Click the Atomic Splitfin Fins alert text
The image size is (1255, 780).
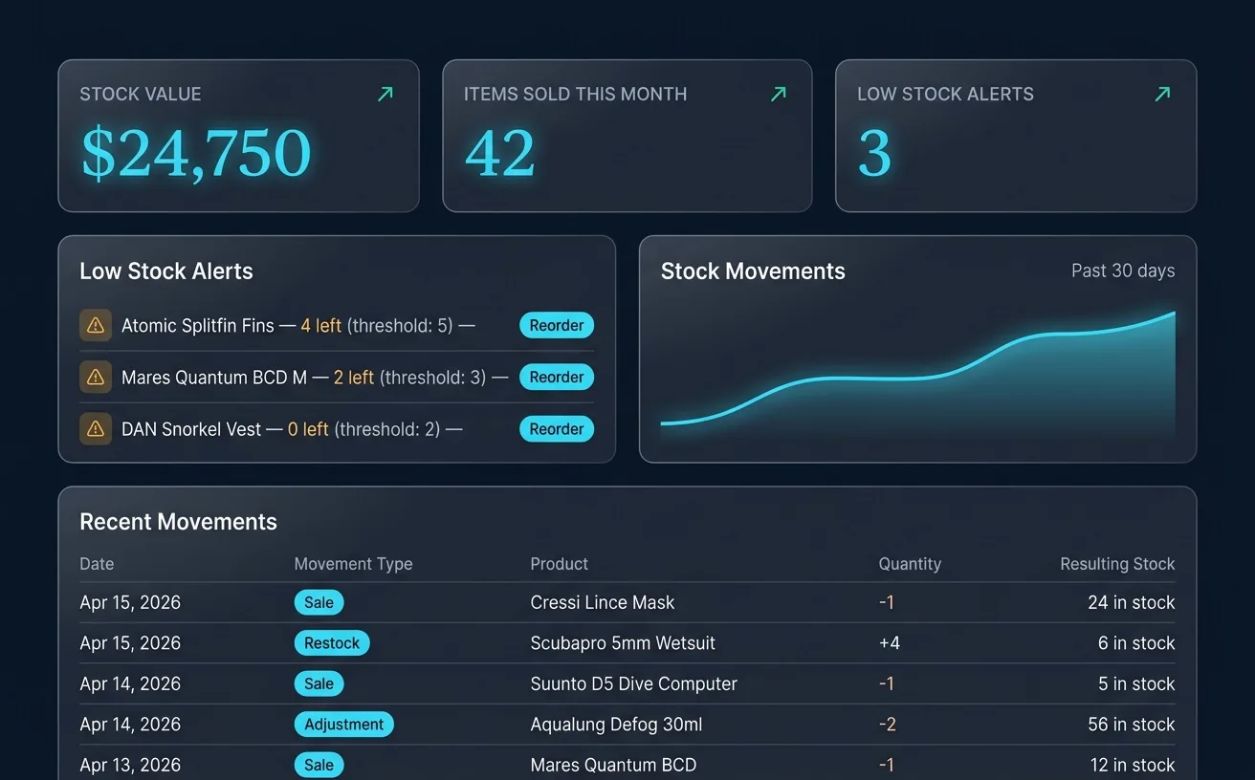coord(298,326)
